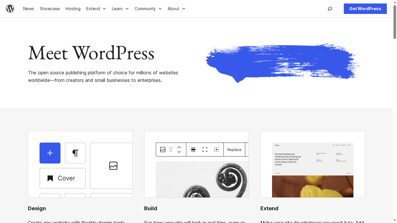
Task: Select the Showcase menu item
Action: click(x=50, y=9)
